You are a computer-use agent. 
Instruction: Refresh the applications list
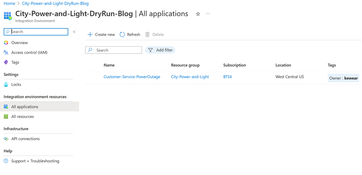coord(130,34)
